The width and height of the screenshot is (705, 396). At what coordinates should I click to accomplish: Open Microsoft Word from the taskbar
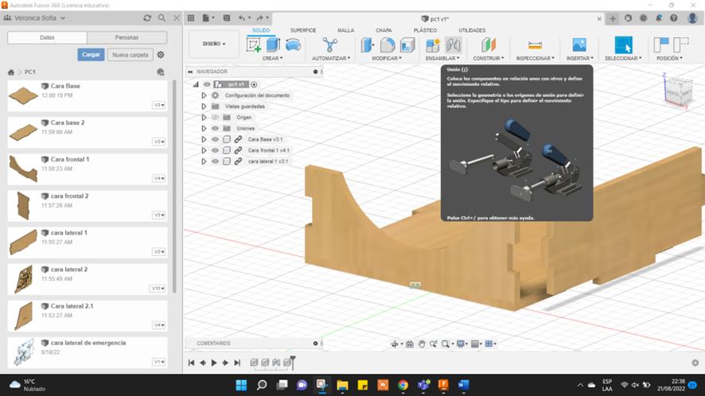pyautogui.click(x=464, y=385)
